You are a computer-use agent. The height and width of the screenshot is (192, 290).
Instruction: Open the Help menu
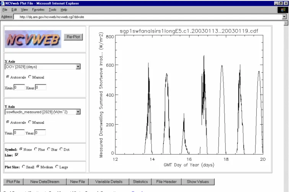coord(64,10)
